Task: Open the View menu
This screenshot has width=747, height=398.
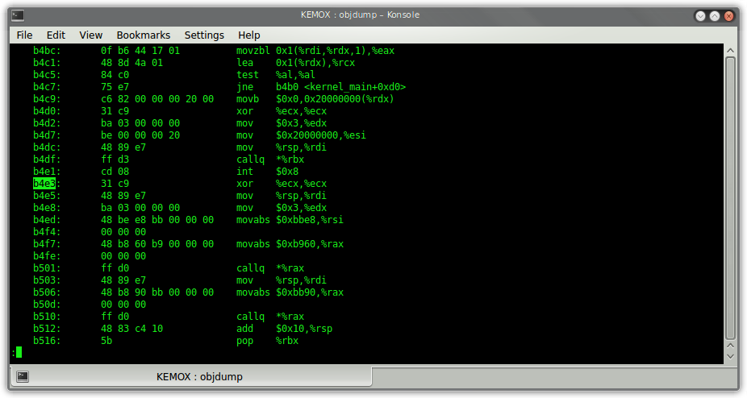Action: click(x=90, y=35)
